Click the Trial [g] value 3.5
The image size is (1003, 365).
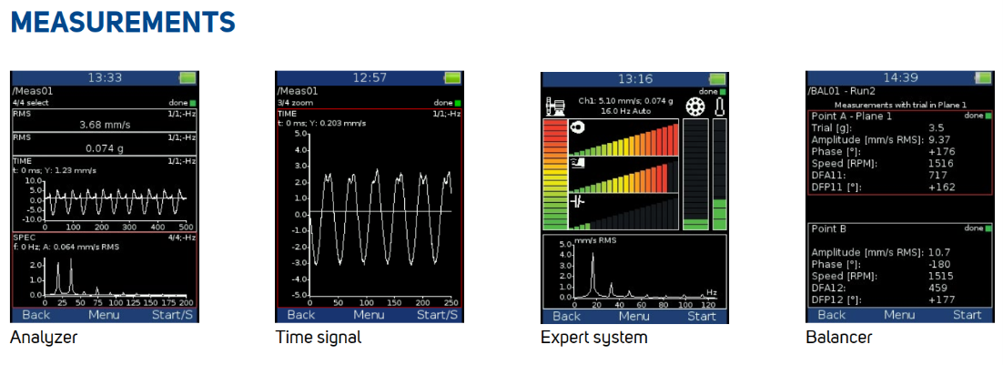pos(936,127)
